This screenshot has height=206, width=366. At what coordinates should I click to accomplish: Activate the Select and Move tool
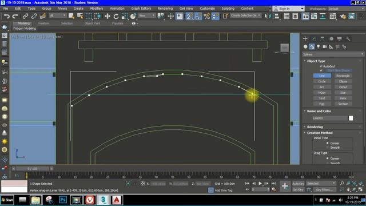coord(108,16)
